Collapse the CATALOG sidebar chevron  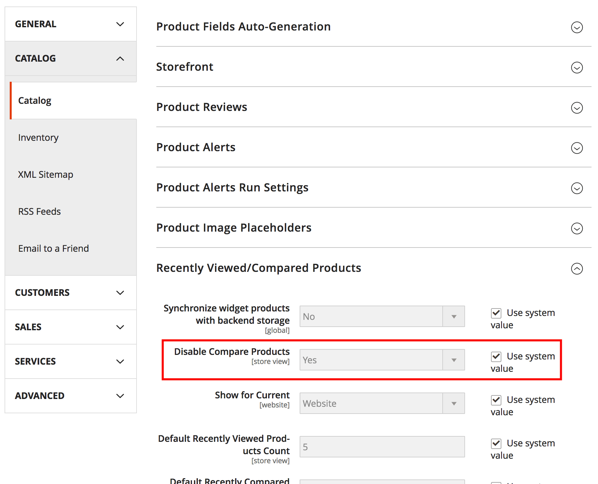120,59
